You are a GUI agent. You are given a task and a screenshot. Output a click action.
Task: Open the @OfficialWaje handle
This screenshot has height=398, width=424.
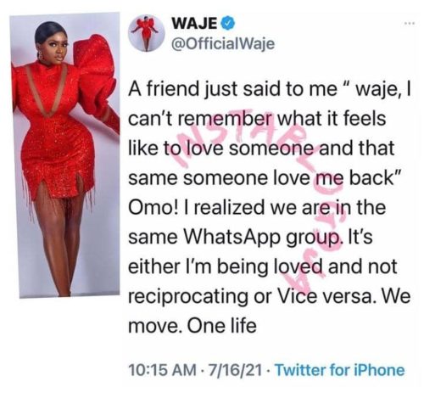223,44
